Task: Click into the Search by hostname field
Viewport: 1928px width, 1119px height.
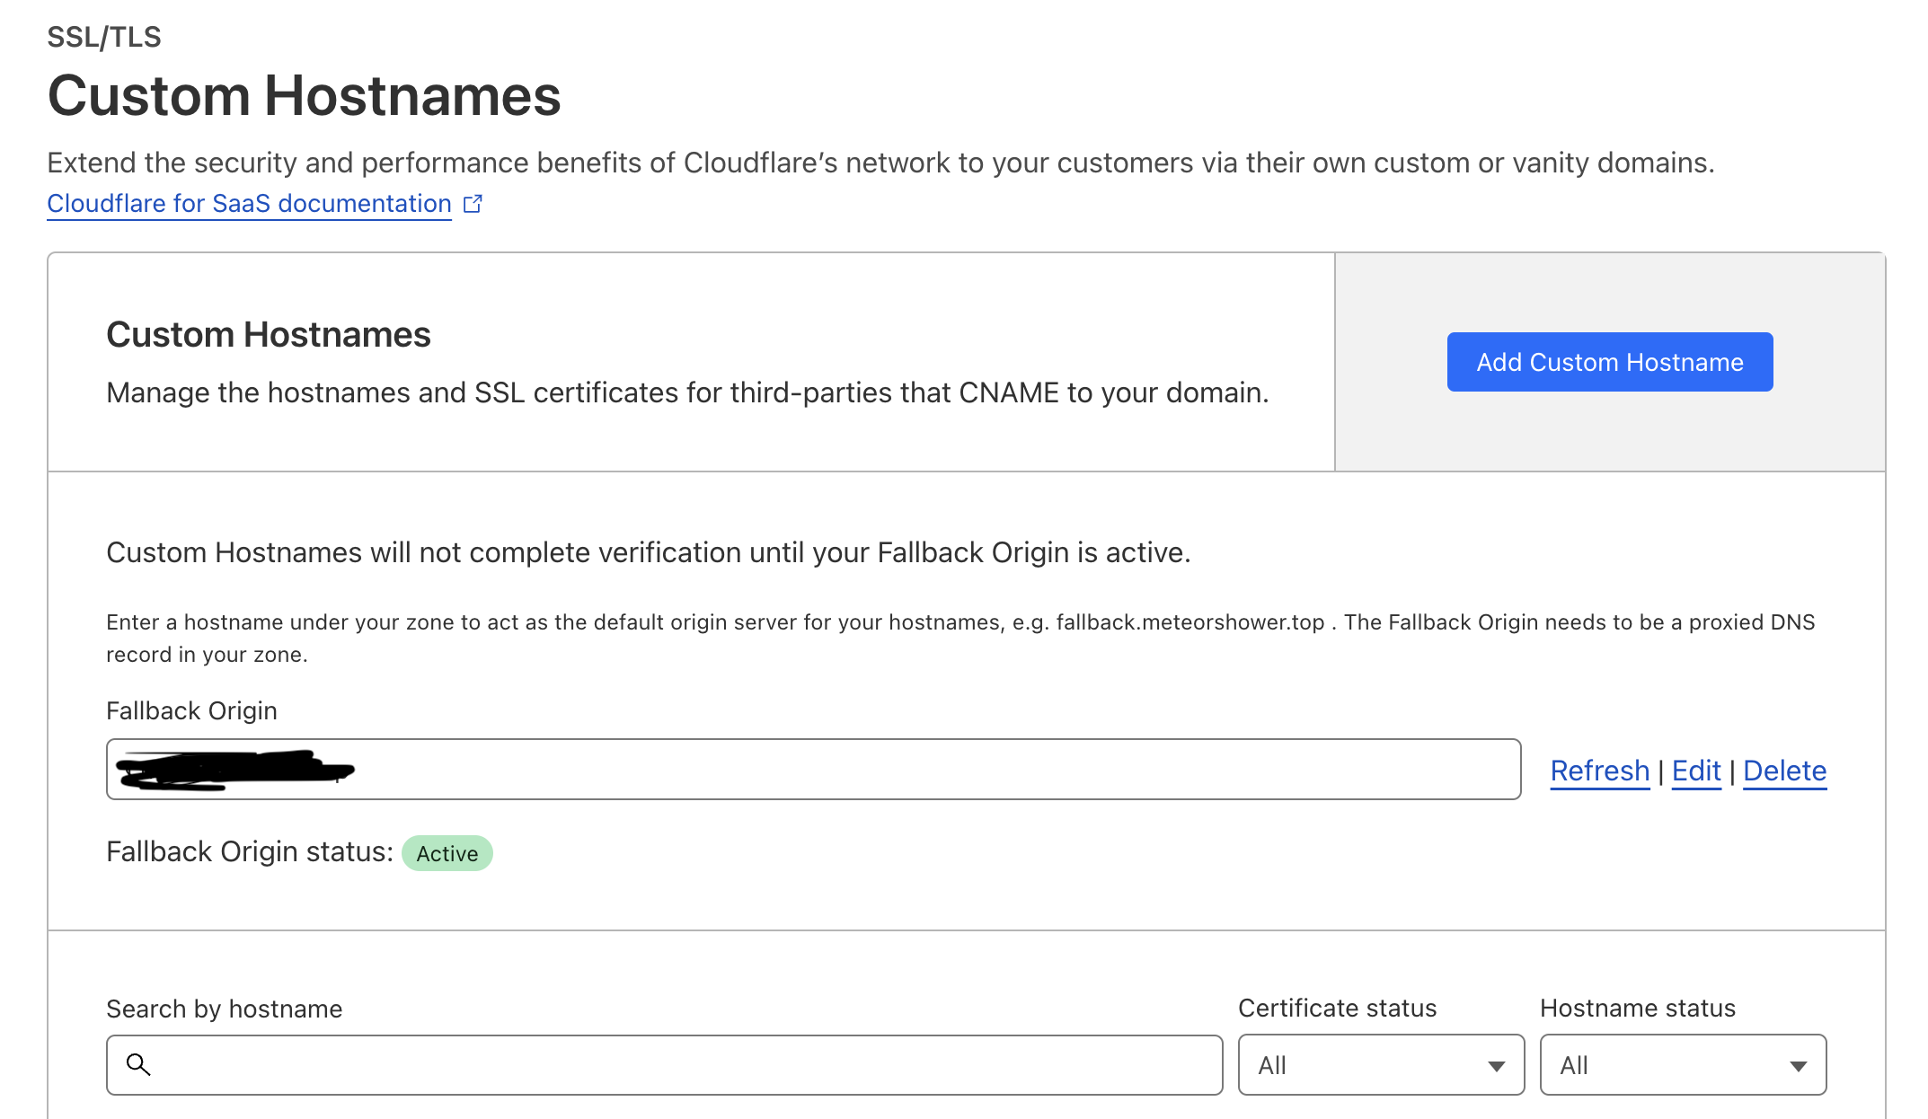Action: [664, 1064]
